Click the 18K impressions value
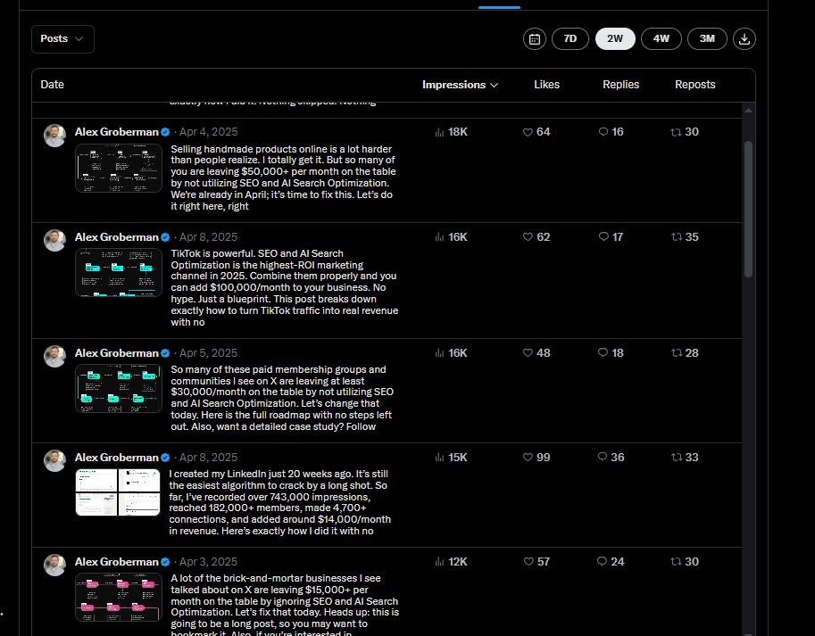Screen dimensions: 815x636 [x=457, y=132]
